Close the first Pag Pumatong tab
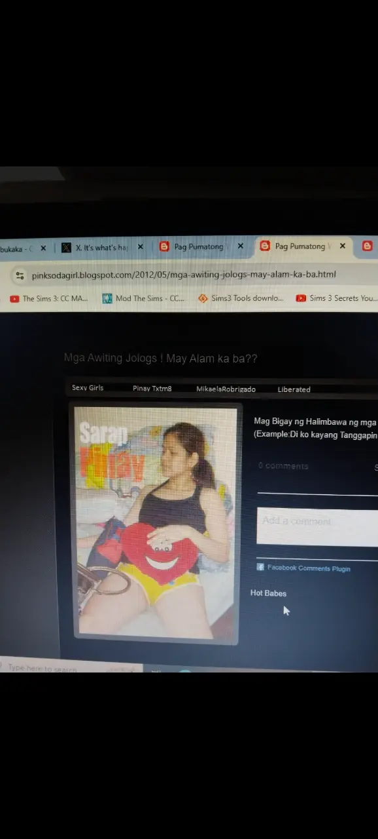This screenshot has width=378, height=839. [240, 246]
